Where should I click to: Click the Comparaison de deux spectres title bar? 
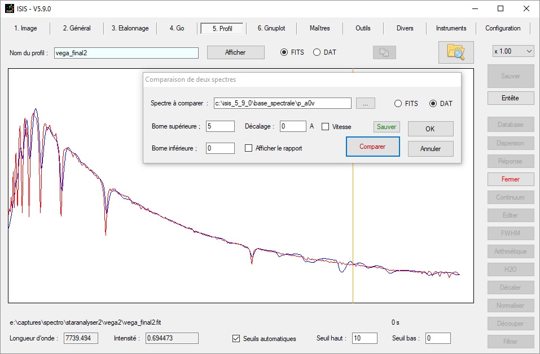click(302, 79)
